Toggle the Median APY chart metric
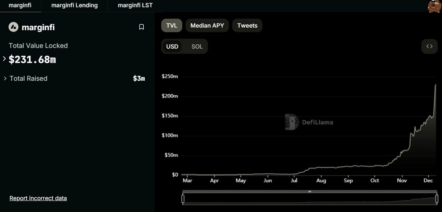442x212 pixels. click(207, 26)
